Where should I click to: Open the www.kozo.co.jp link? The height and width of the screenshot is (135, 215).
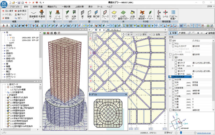pos(205,133)
